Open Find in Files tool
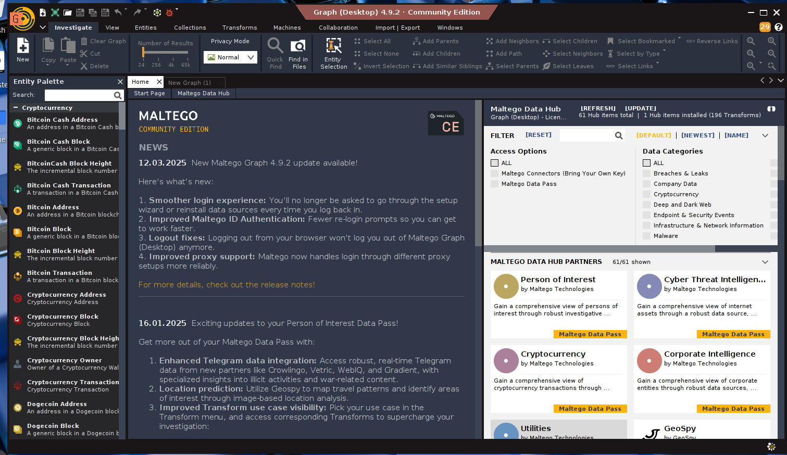Viewport: 787px width, 455px height. click(298, 46)
